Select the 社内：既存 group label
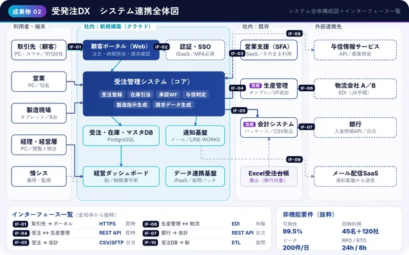Screen dimensions: 409x255 tap(256, 27)
